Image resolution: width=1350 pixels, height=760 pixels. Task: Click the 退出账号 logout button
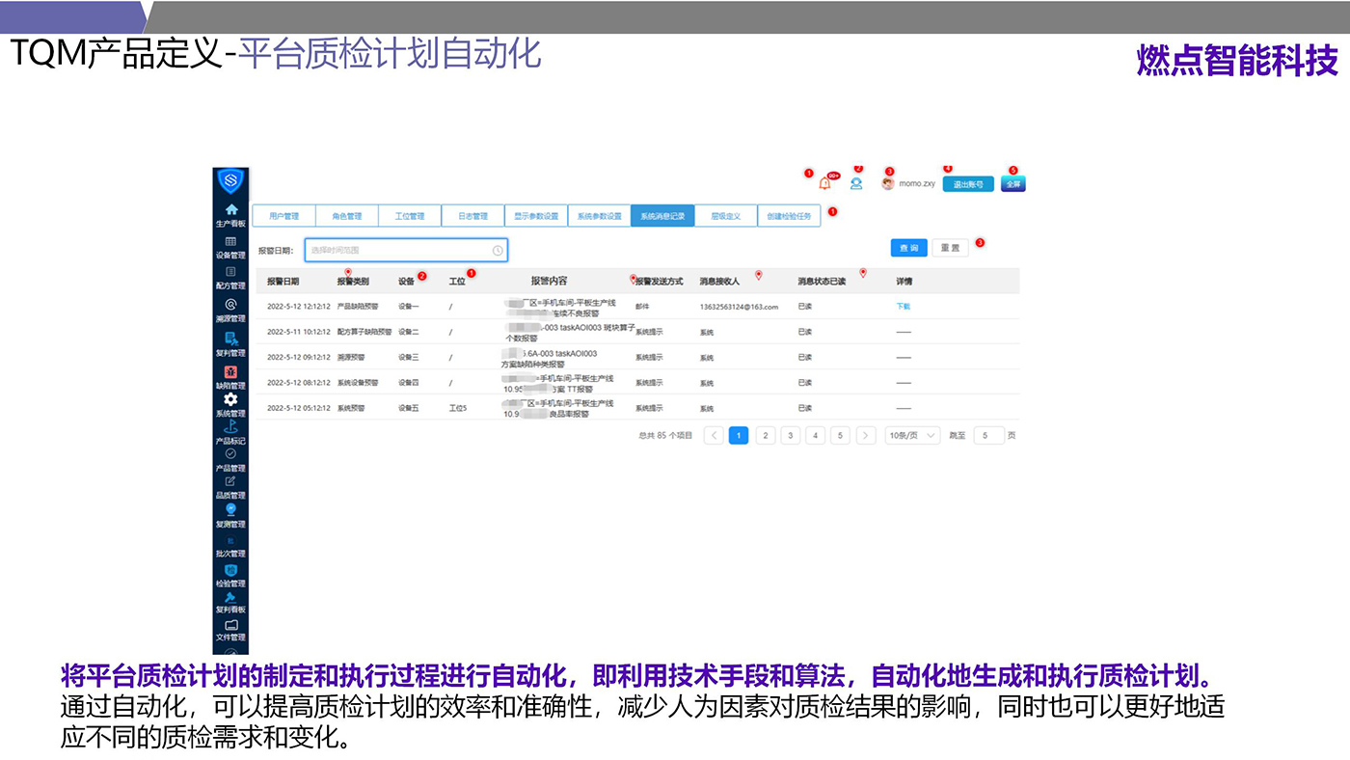coord(967,184)
